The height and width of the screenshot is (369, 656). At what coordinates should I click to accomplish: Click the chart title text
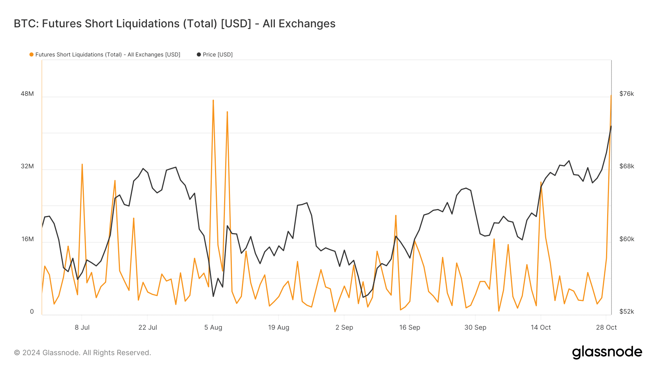tap(175, 24)
